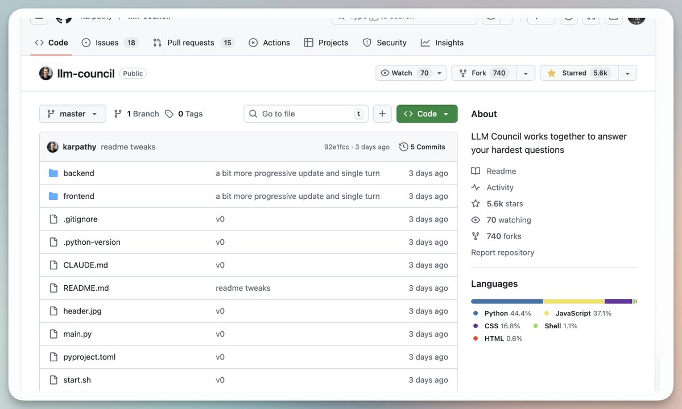The height and width of the screenshot is (409, 682).
Task: Open commit hash 92e1fcc
Action: [x=337, y=147]
